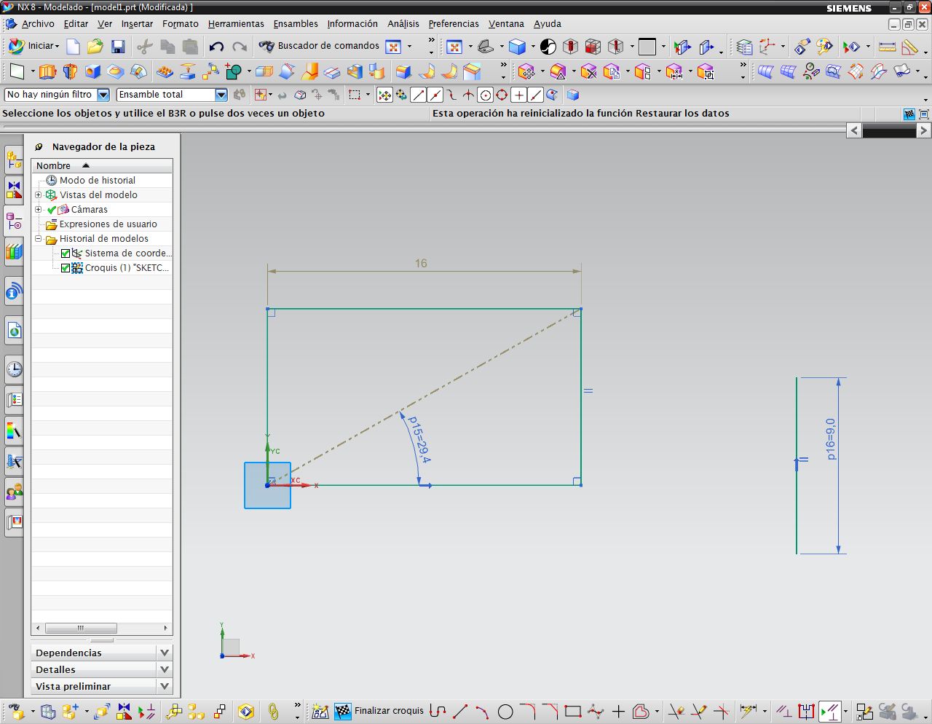932x724 pixels.
Task: Collapse Historial de modelos node
Action: coord(39,239)
